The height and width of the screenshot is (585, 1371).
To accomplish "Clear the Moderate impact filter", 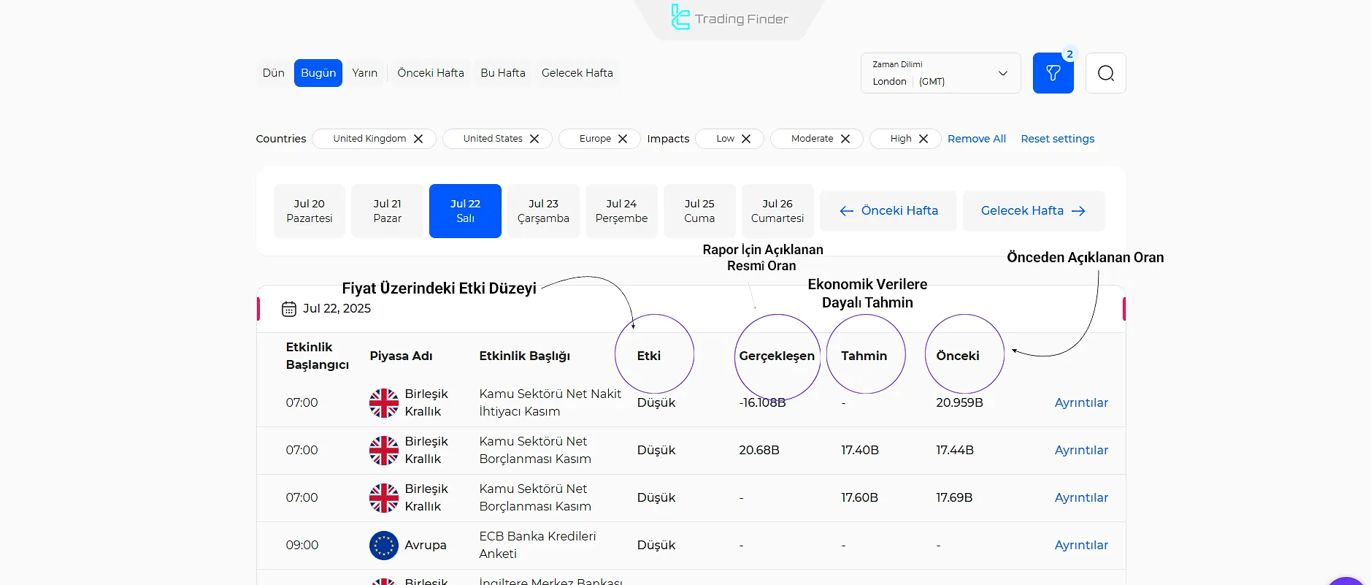I will pos(845,139).
